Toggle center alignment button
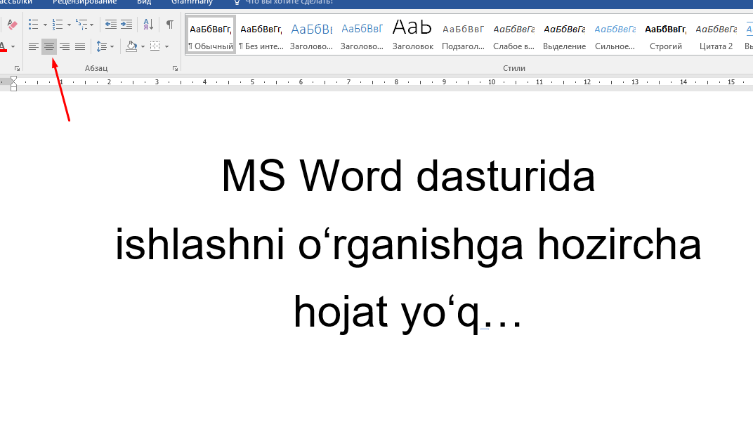The height and width of the screenshot is (432, 753). pos(49,46)
